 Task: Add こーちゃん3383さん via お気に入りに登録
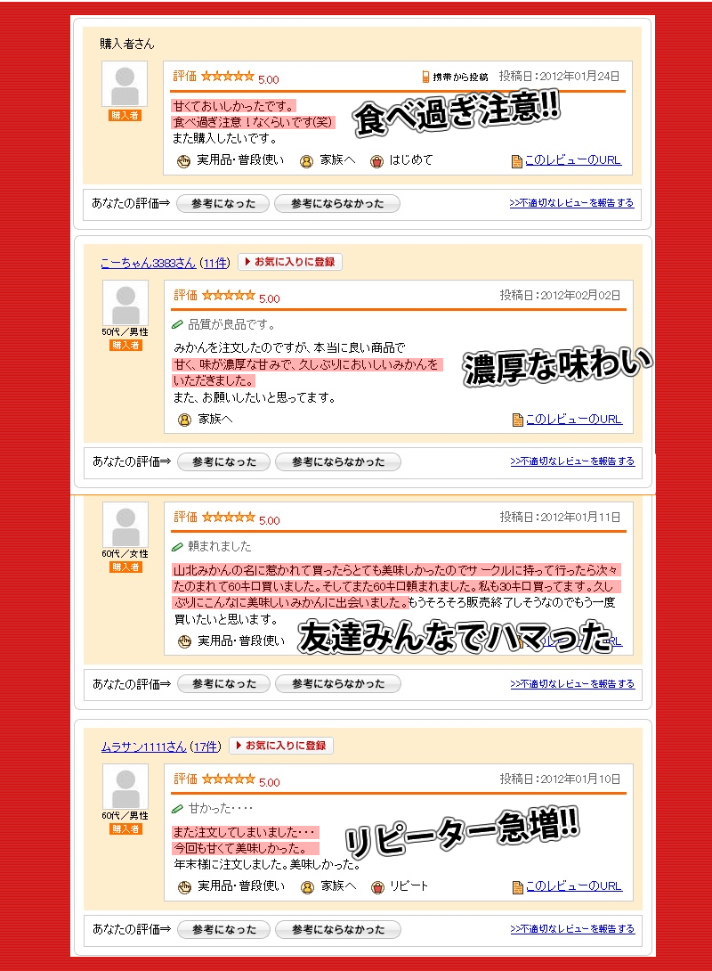290,262
